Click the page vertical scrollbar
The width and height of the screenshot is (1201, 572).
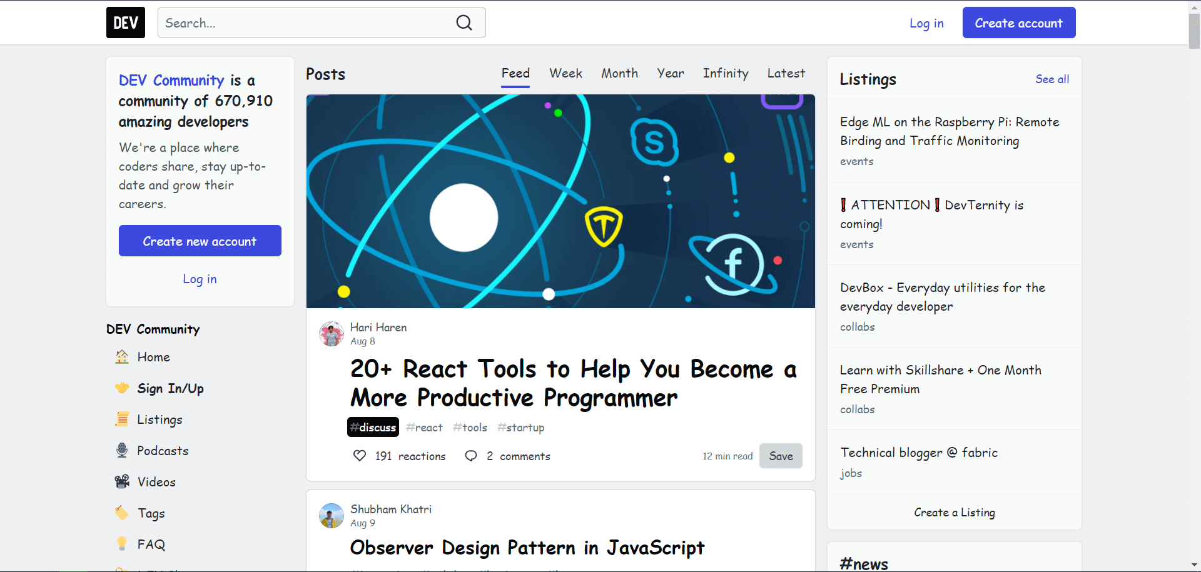tap(1194, 31)
